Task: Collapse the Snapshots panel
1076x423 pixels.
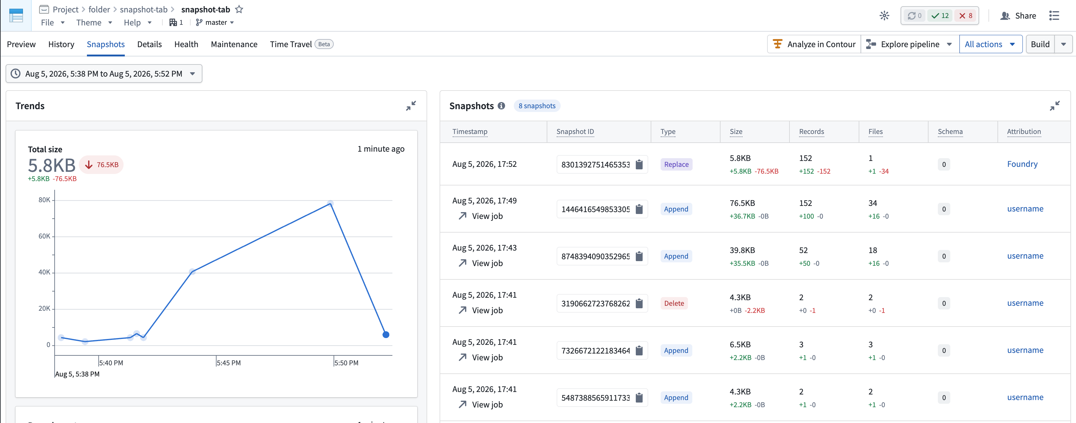Action: click(1055, 106)
